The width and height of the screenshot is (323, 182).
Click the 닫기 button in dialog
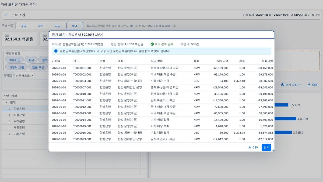(x=266, y=147)
